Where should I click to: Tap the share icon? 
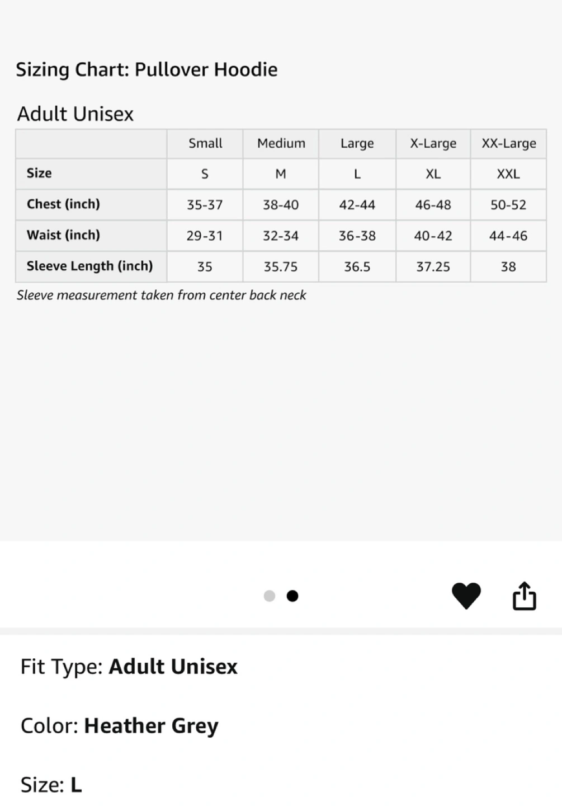coord(525,596)
